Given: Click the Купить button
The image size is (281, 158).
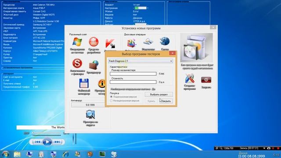Looking at the screenshot, I should tap(151, 101).
